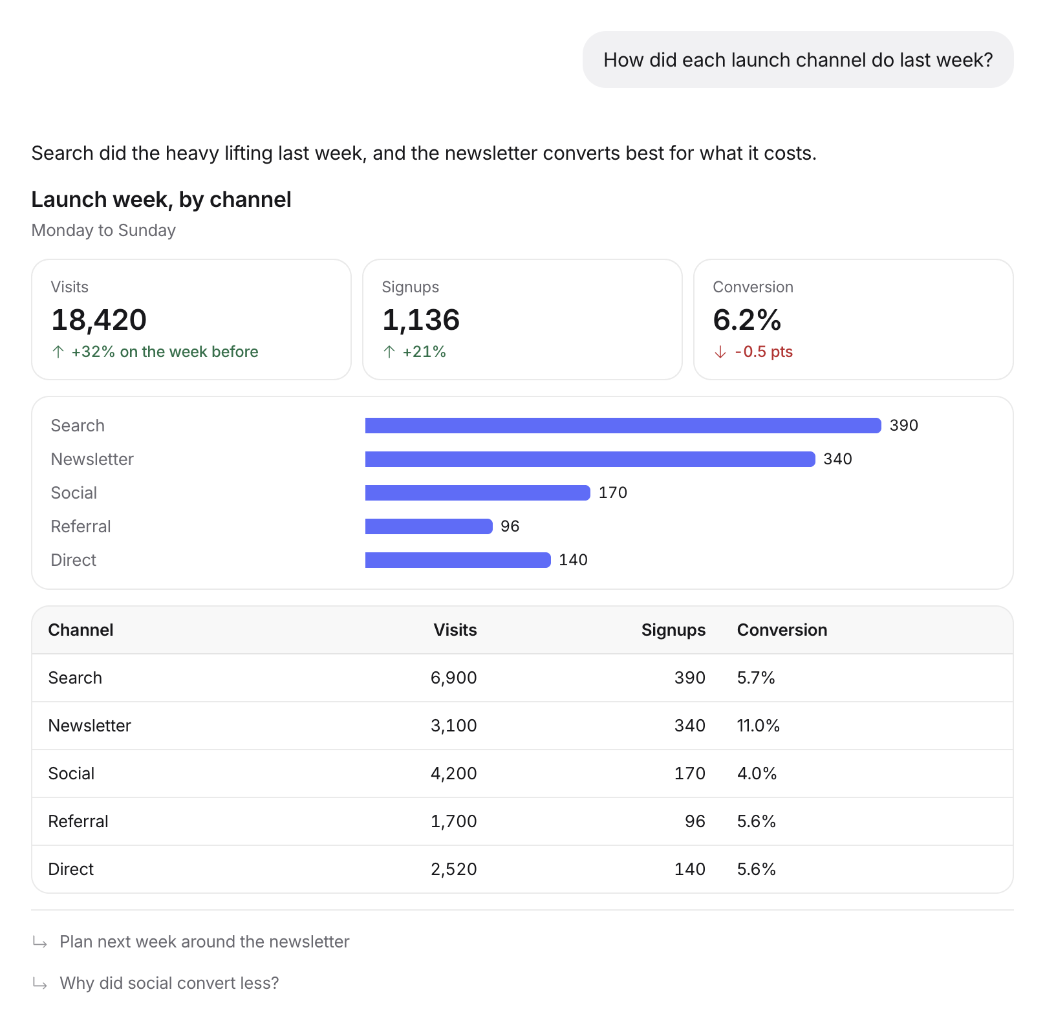
Task: Click the arrow icon beside 'Plan next week around the newsletter'
Action: point(40,943)
